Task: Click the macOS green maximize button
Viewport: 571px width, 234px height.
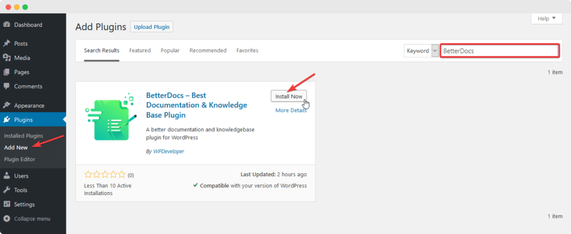Action: (25, 7)
